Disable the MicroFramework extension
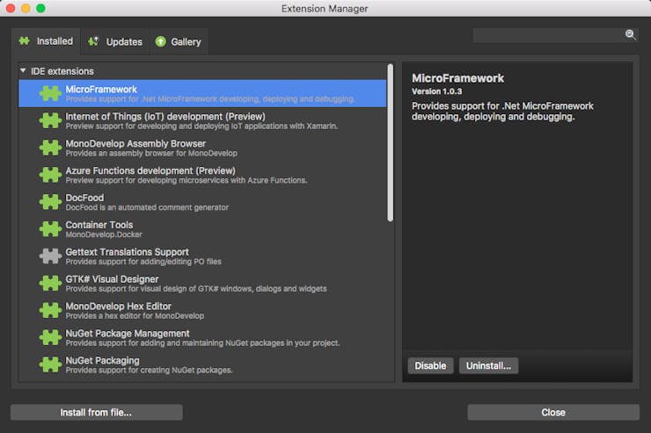The image size is (651, 433). [430, 366]
